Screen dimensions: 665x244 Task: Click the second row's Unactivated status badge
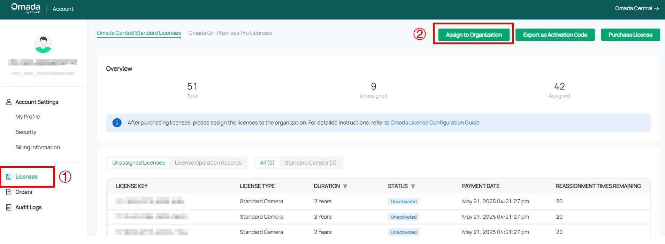coord(404,217)
